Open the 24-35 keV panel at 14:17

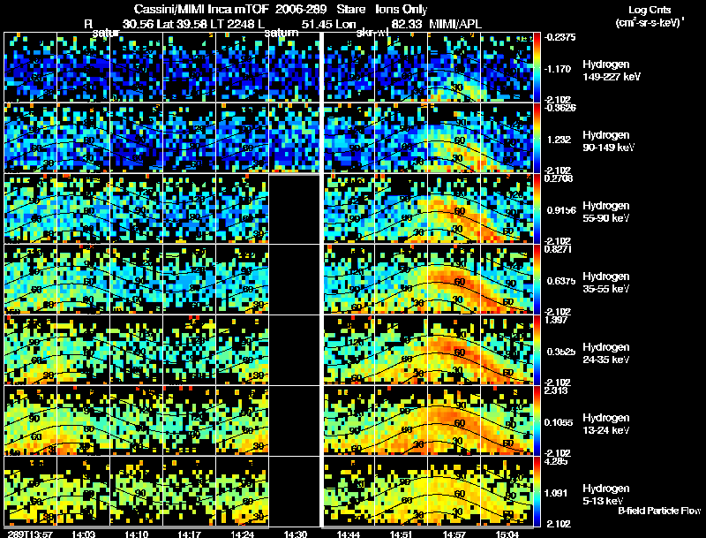(189, 350)
